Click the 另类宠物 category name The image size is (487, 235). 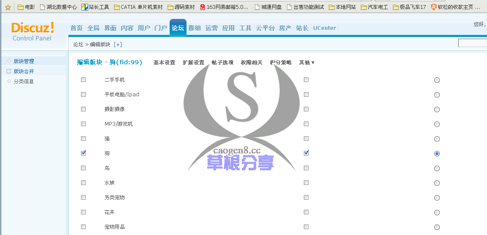(115, 197)
